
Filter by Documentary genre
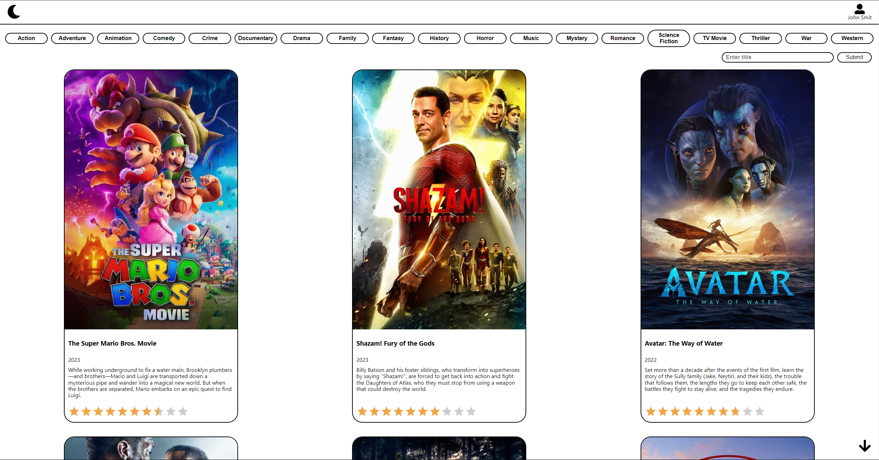[x=256, y=38]
